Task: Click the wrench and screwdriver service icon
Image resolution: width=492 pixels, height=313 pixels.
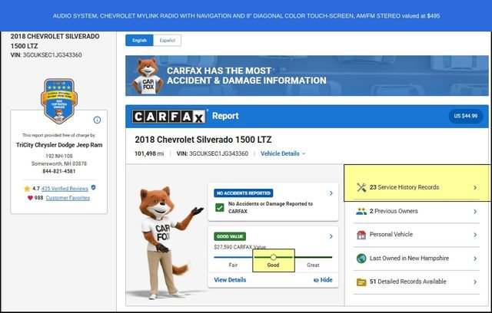Action: (x=361, y=187)
